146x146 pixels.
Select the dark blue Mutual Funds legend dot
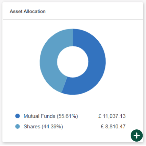(18, 116)
